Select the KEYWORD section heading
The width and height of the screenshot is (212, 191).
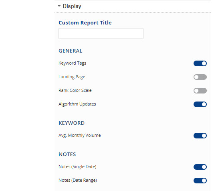click(x=71, y=123)
